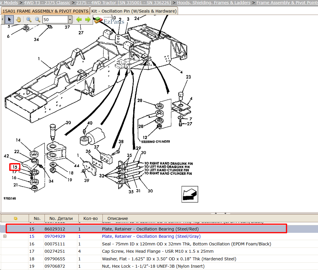Click the "Кол-во" column header
Image resolution: width=318 pixels, height=270 pixels.
pos(90,218)
